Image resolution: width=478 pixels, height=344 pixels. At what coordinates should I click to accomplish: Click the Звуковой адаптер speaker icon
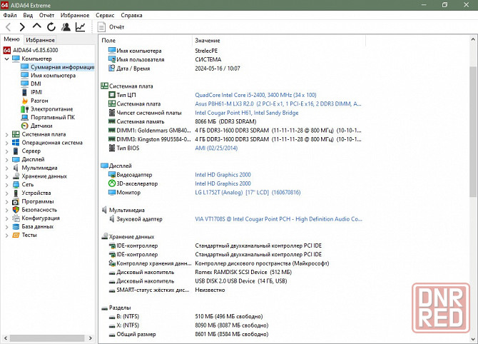point(112,218)
